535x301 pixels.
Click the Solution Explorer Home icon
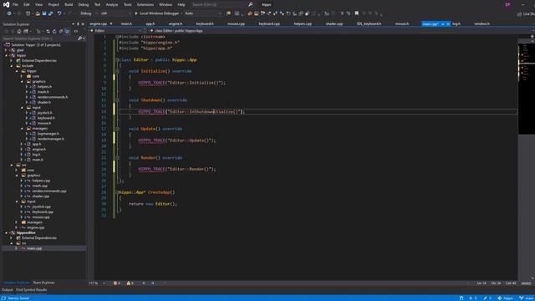(x=19, y=32)
